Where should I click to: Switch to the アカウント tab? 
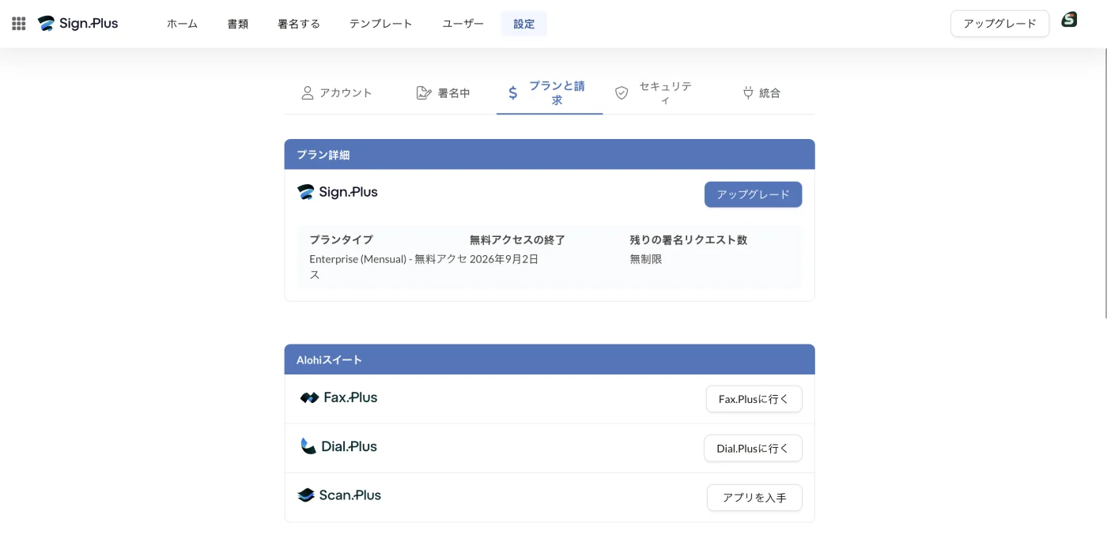point(337,92)
